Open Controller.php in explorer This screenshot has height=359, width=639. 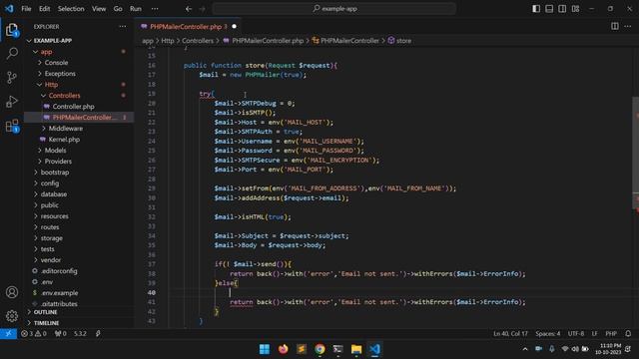tap(73, 107)
